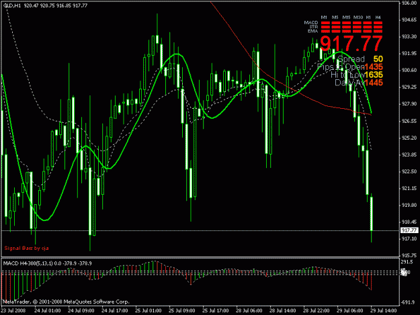Click the 936.00 price axis label

tap(409, 3)
